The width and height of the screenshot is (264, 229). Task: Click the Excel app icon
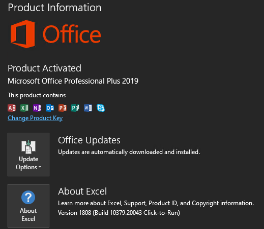24,108
